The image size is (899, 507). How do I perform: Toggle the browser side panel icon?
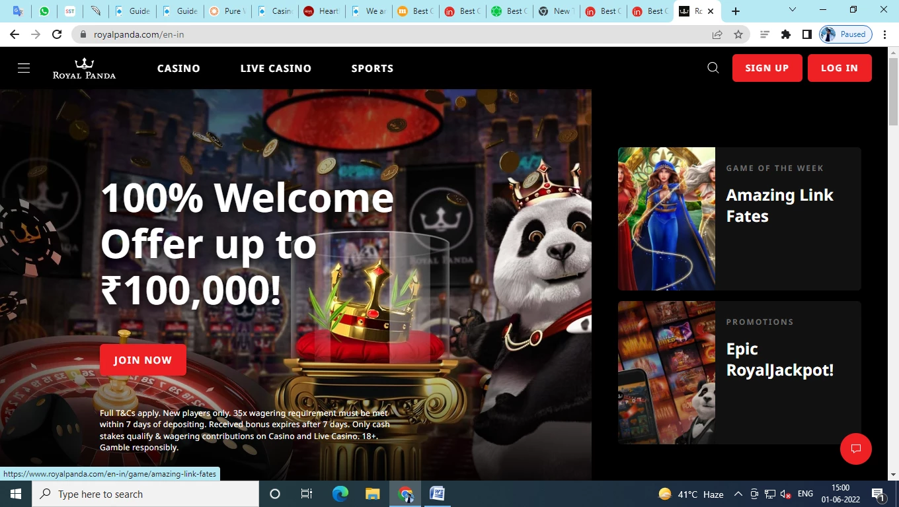point(806,34)
